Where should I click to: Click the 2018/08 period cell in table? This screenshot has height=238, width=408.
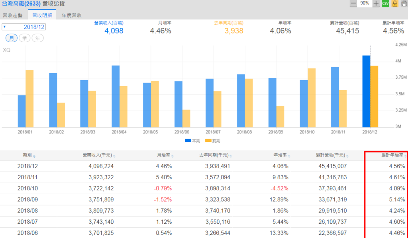[x=27, y=211]
